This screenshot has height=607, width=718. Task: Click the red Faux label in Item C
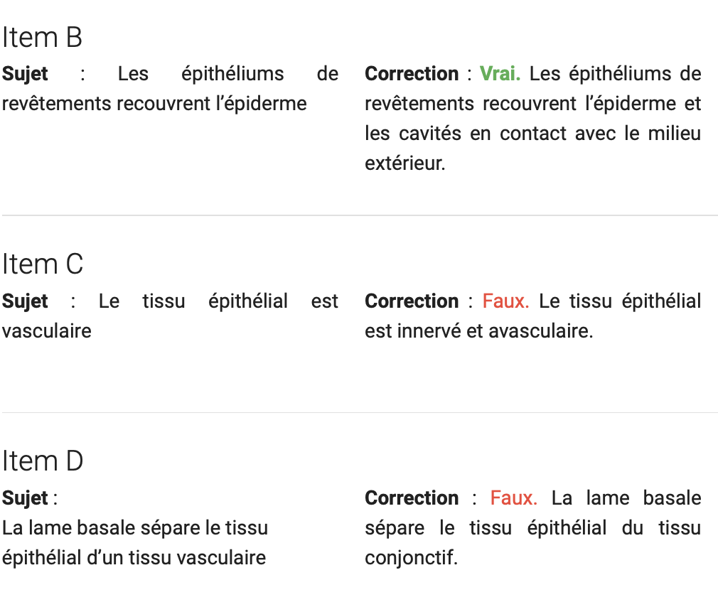[x=505, y=301]
